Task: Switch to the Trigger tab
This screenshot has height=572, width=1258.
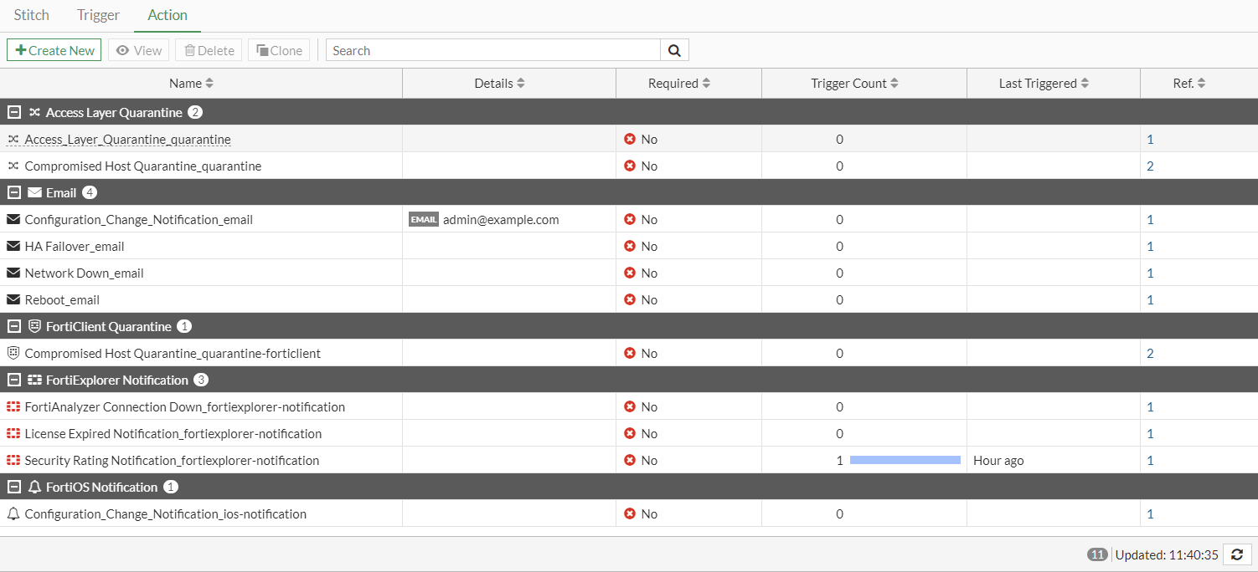Action: coord(98,14)
